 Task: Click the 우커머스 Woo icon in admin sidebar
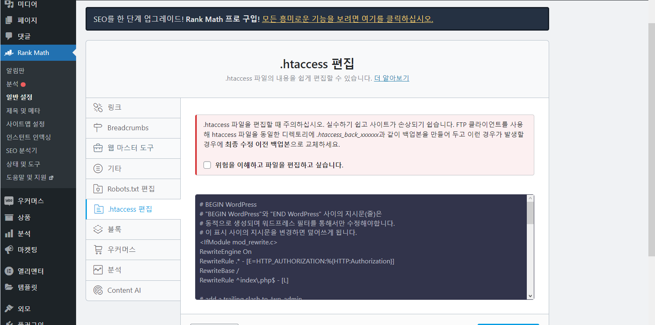9,201
